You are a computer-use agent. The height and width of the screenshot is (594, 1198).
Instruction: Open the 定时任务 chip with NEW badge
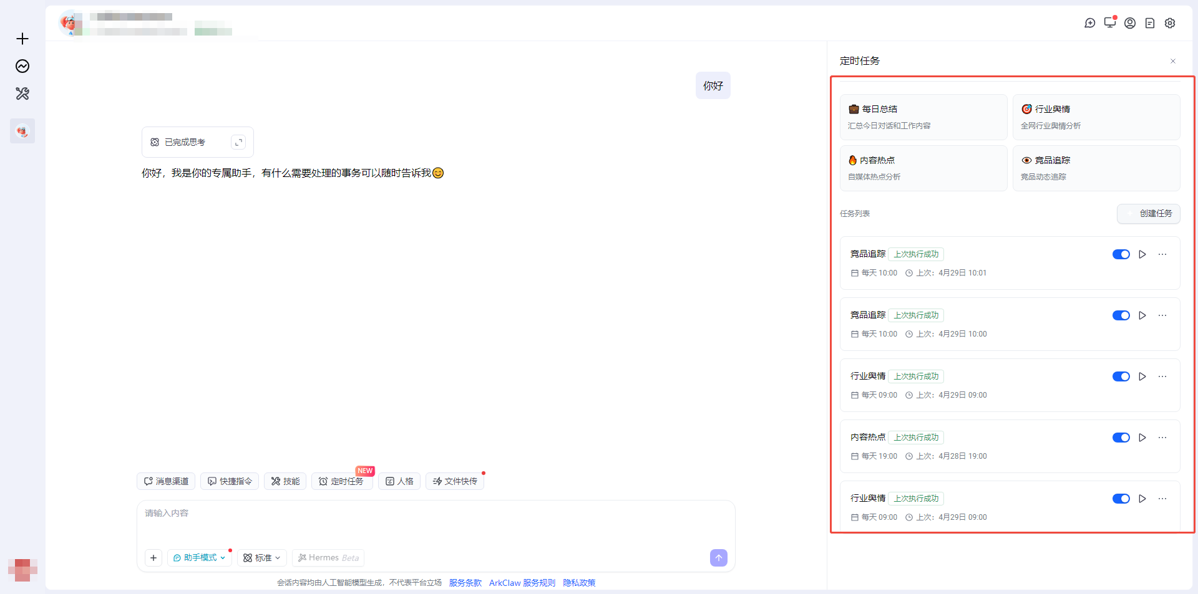tap(342, 481)
